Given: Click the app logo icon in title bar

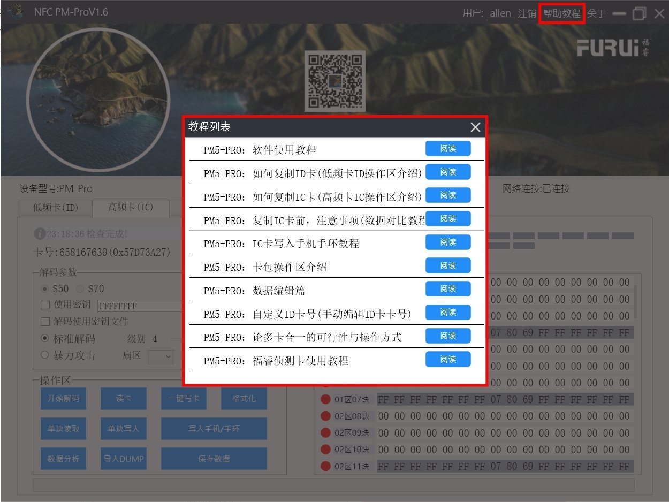Looking at the screenshot, I should point(16,12).
